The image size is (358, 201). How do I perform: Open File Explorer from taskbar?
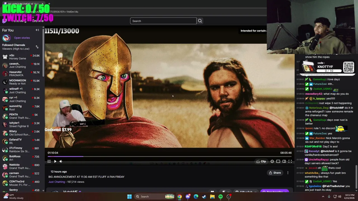point(212,197)
